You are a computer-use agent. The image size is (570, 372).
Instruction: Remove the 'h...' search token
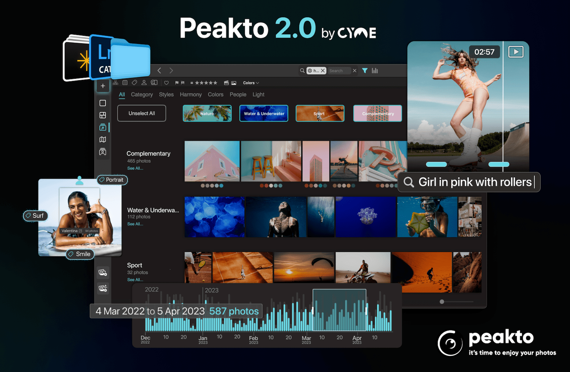(x=323, y=71)
